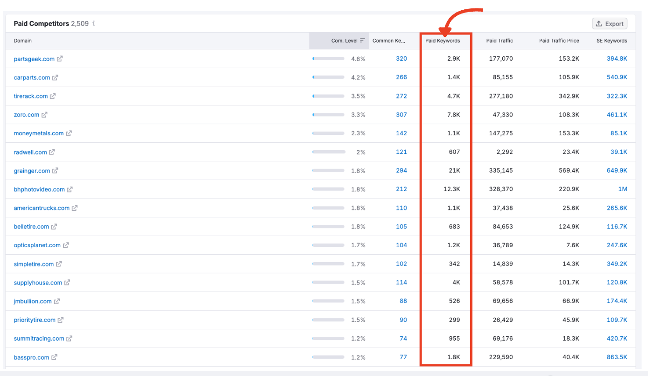Screen dimensions: 648x376
Task: Select 649.9K SE Keywords for grainger.com
Action: point(617,171)
